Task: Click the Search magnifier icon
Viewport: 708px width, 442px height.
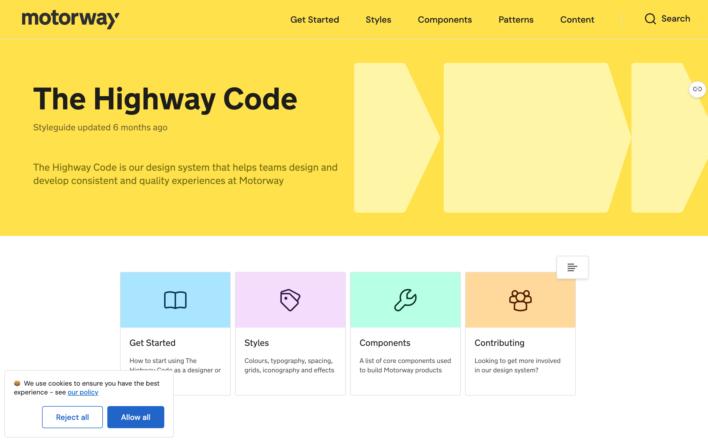Action: click(650, 19)
